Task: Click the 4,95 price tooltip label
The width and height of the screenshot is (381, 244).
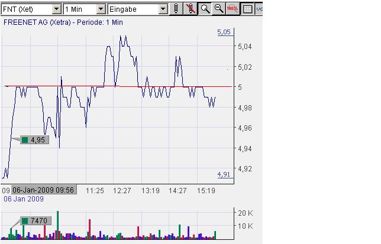Action: (34, 140)
